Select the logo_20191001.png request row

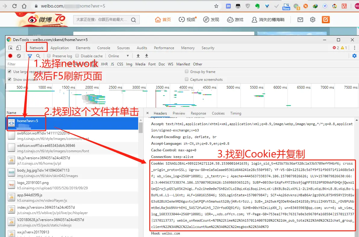(72, 185)
